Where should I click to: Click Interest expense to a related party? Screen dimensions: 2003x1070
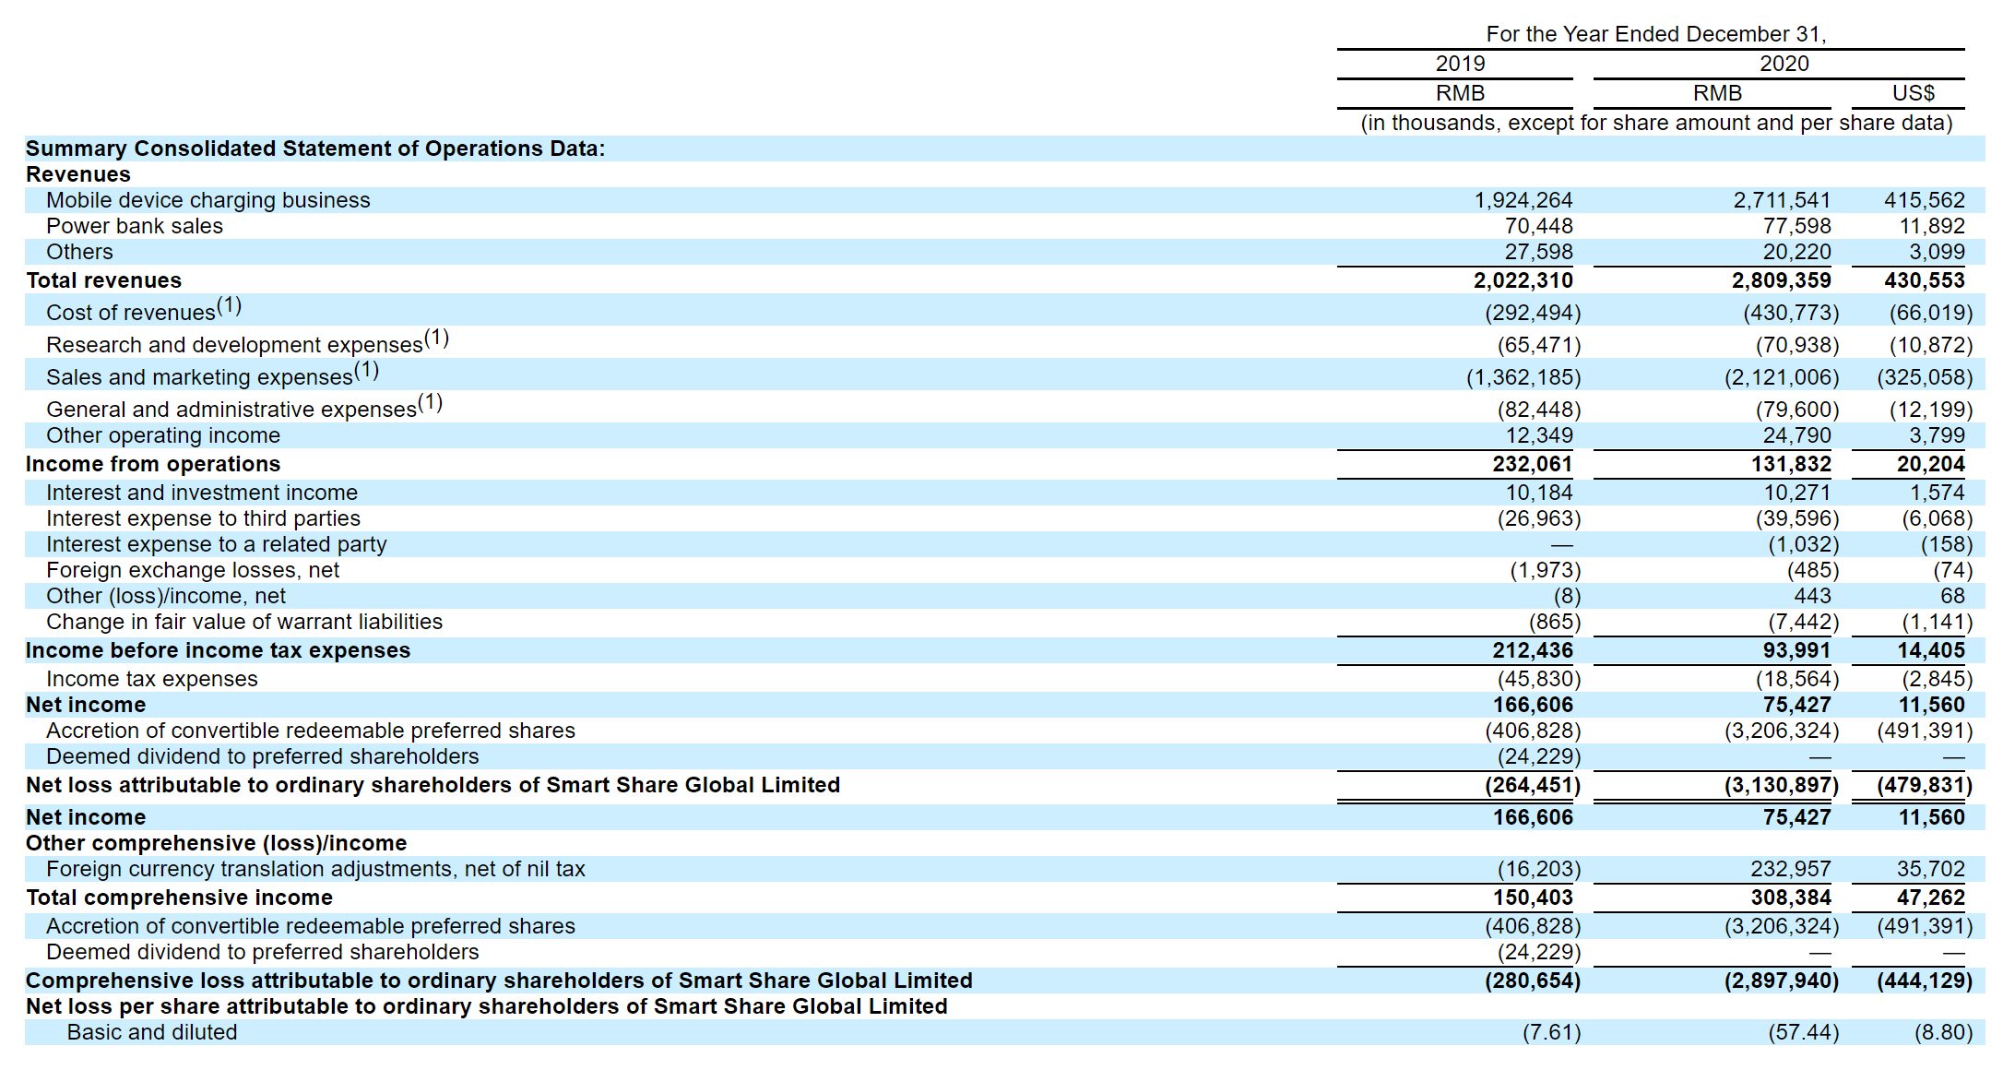point(217,544)
